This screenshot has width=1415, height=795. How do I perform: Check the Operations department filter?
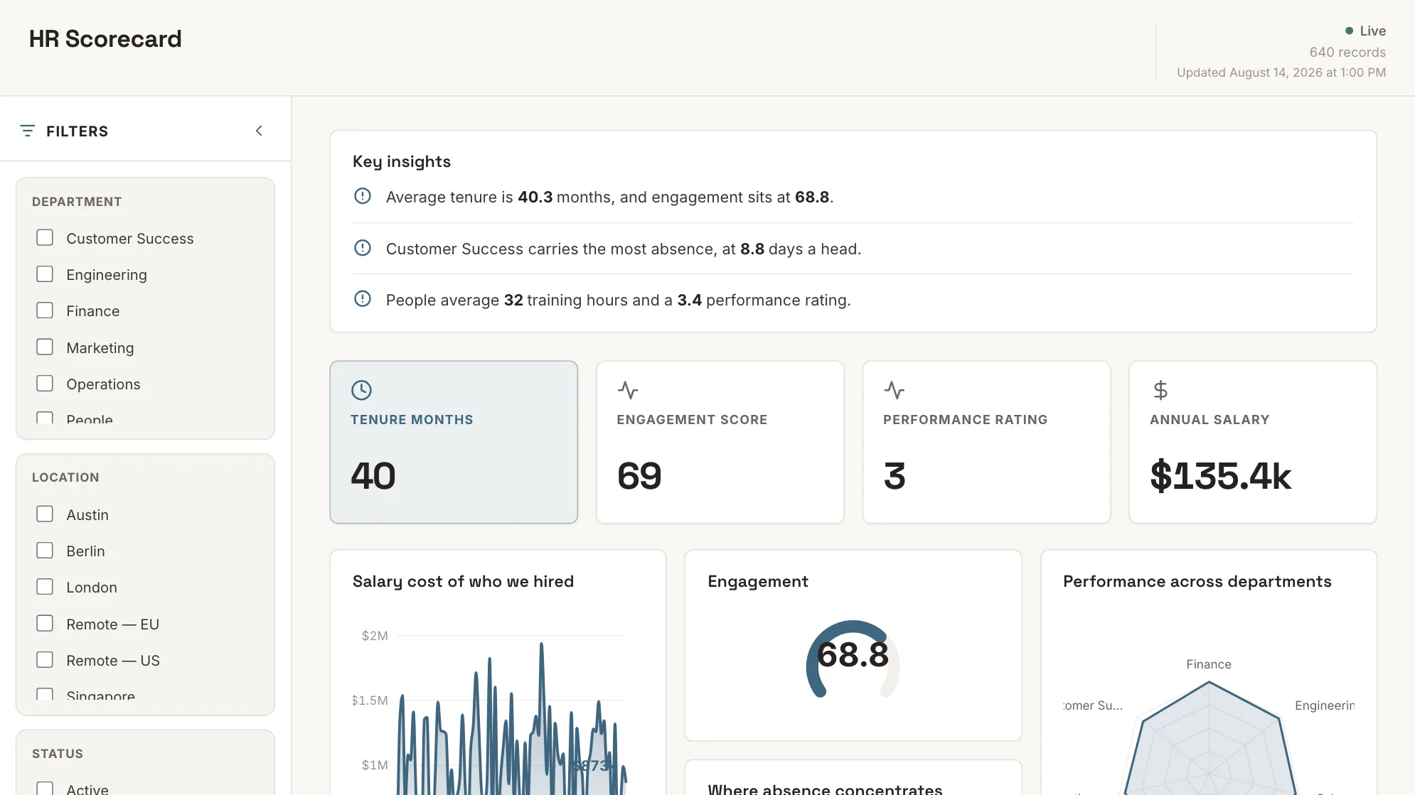pyautogui.click(x=45, y=384)
